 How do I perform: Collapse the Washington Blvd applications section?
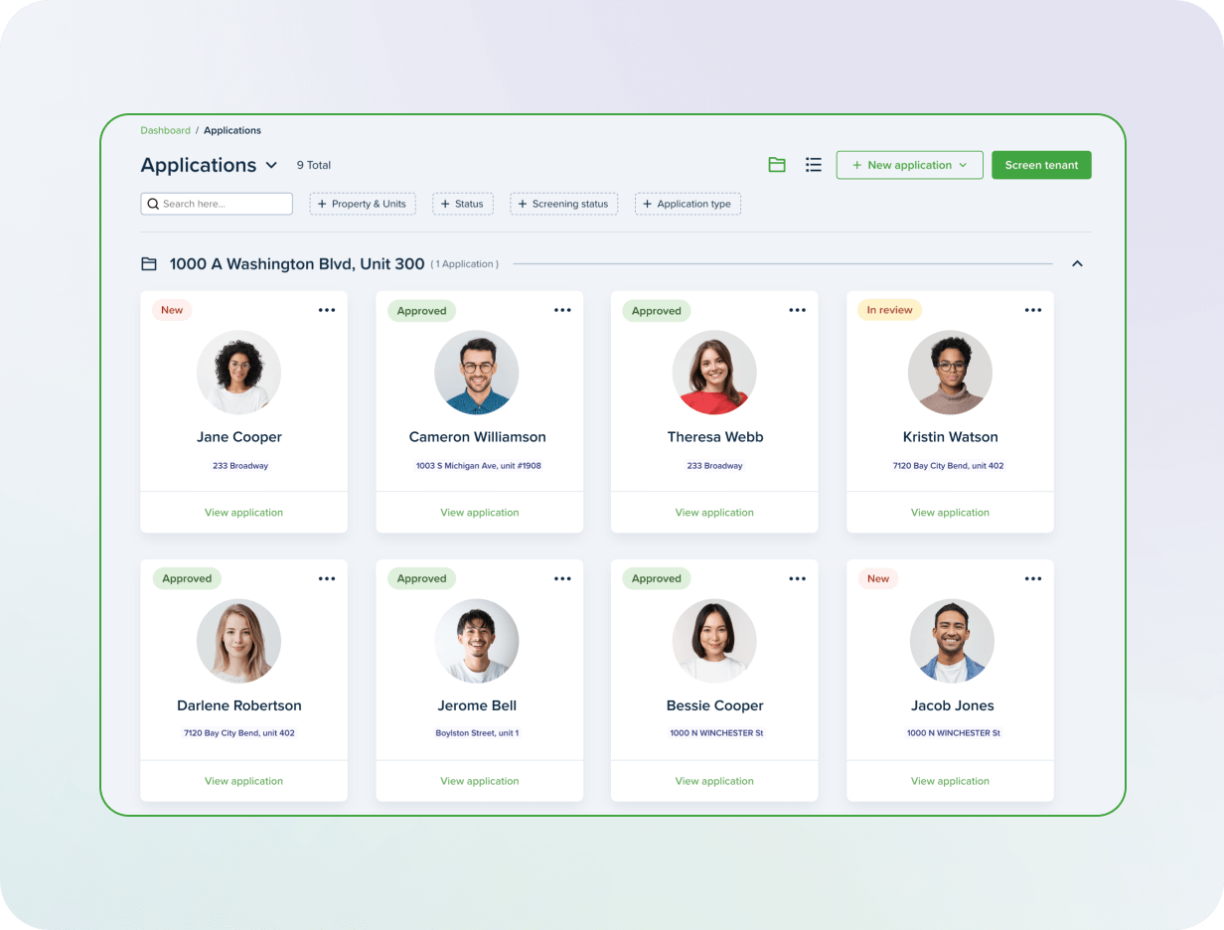pyautogui.click(x=1077, y=263)
